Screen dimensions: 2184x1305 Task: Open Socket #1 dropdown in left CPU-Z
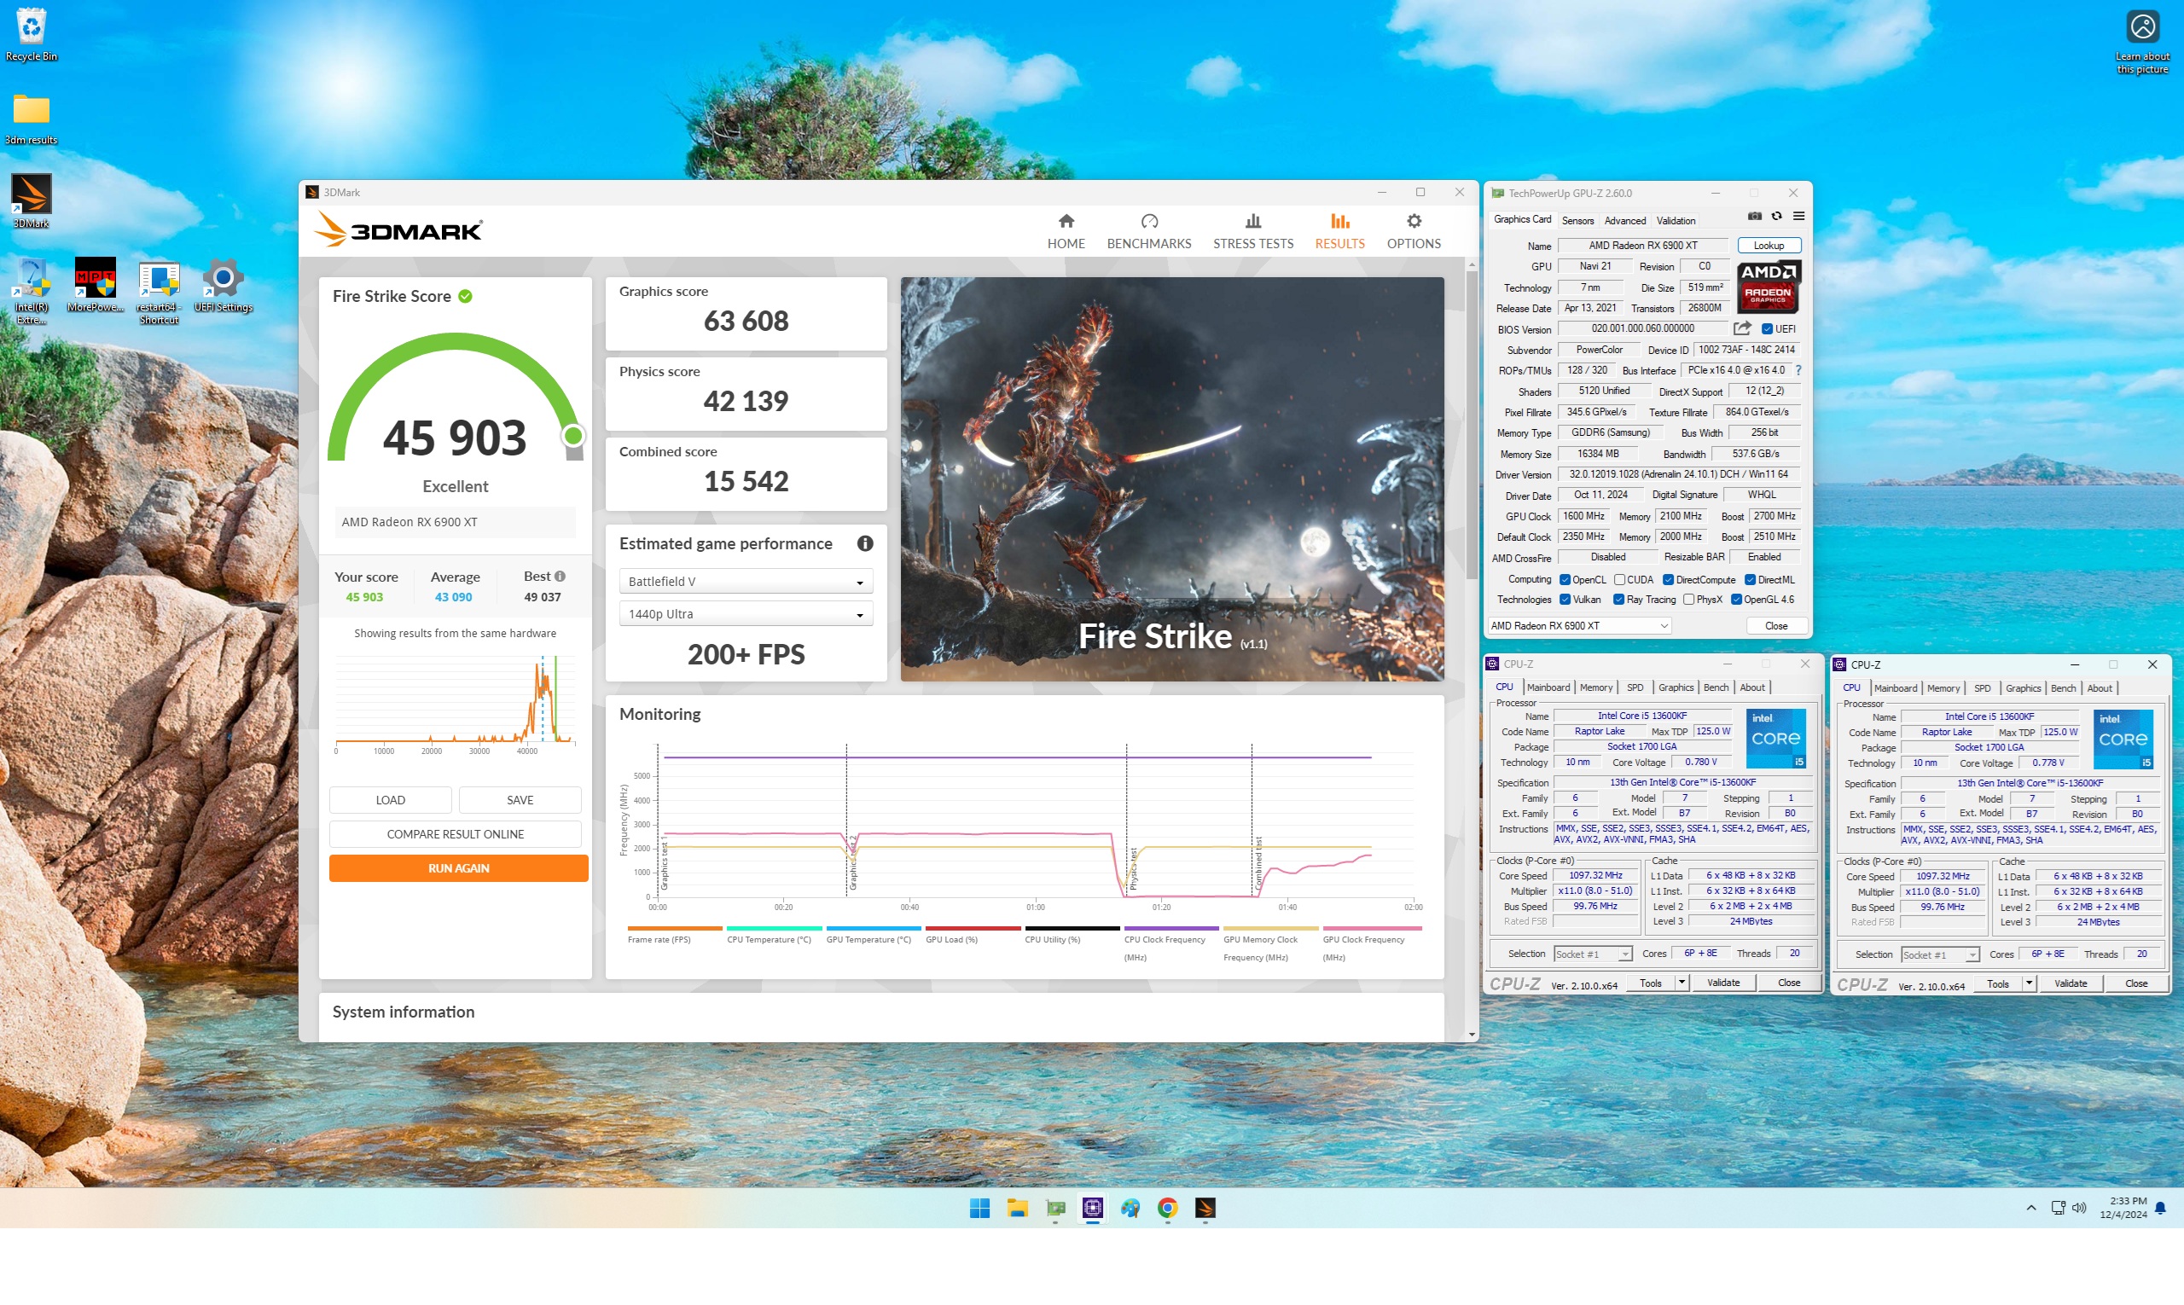[1592, 954]
